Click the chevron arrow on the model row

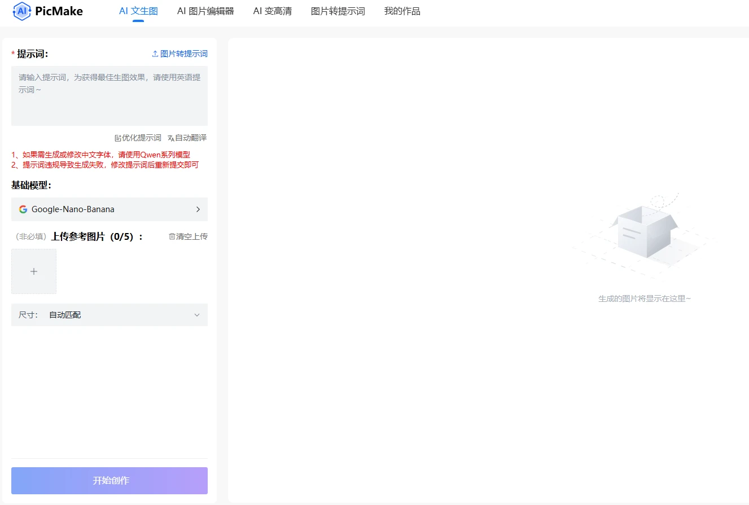(x=198, y=209)
